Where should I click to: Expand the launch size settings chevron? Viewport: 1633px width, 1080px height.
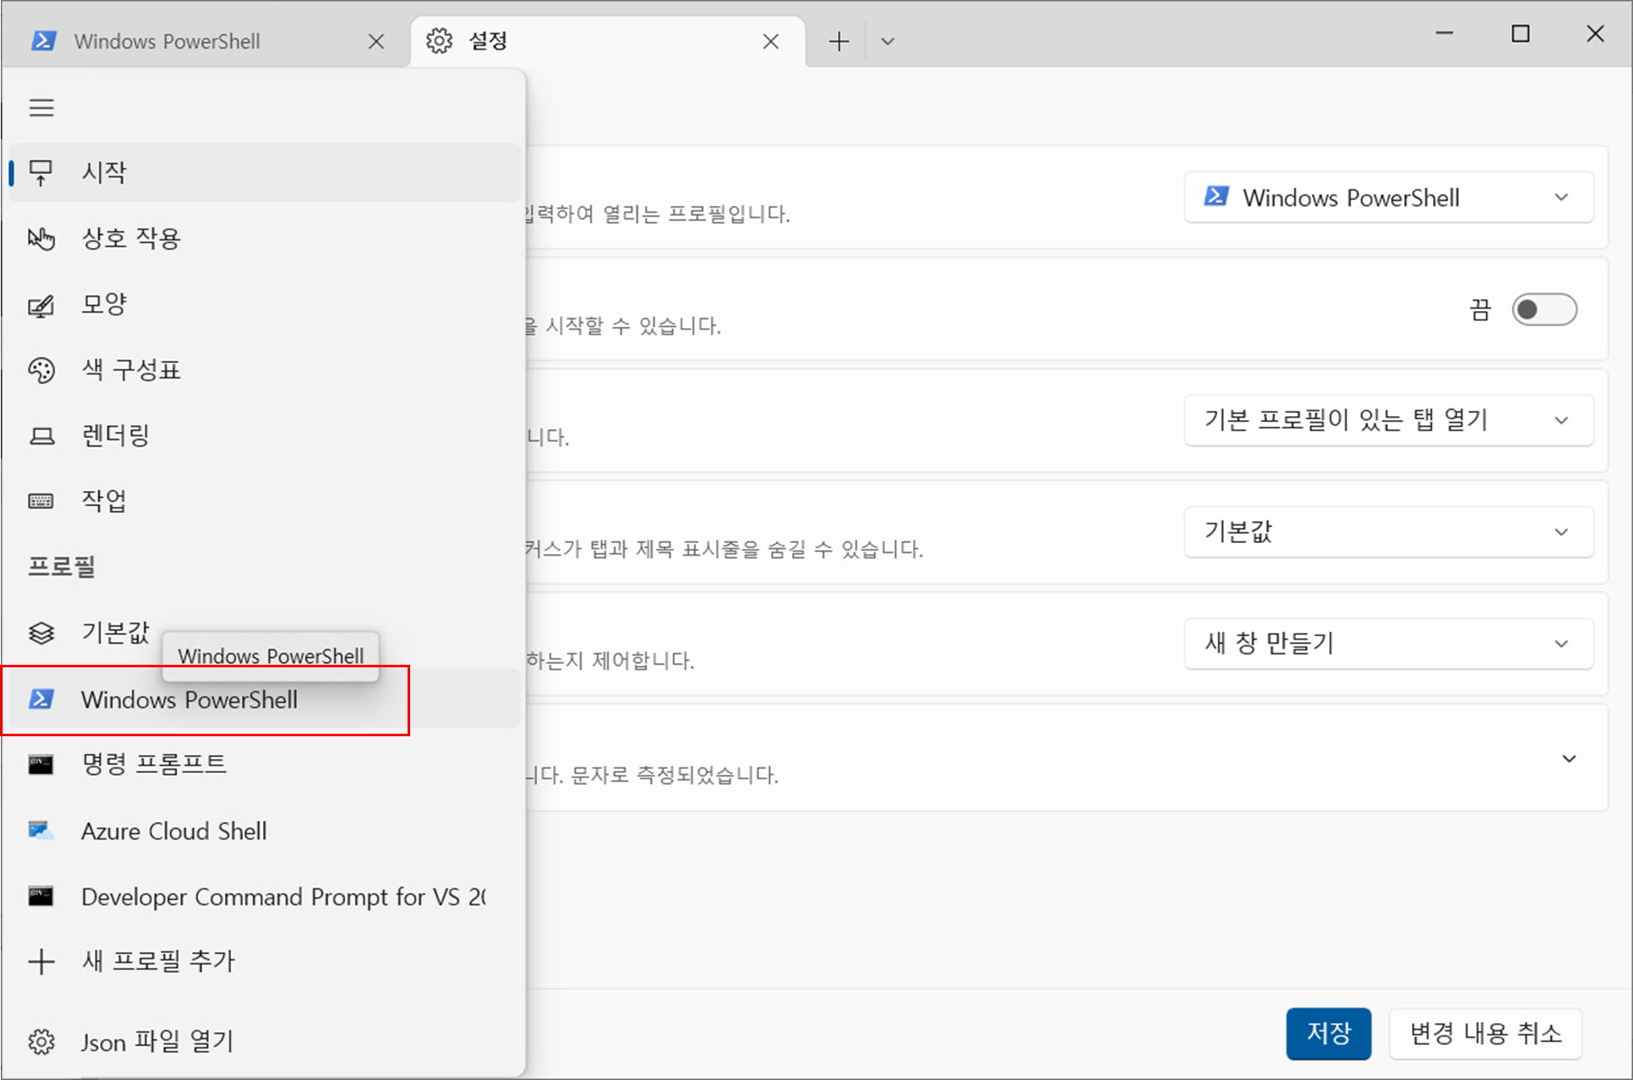coord(1568,759)
